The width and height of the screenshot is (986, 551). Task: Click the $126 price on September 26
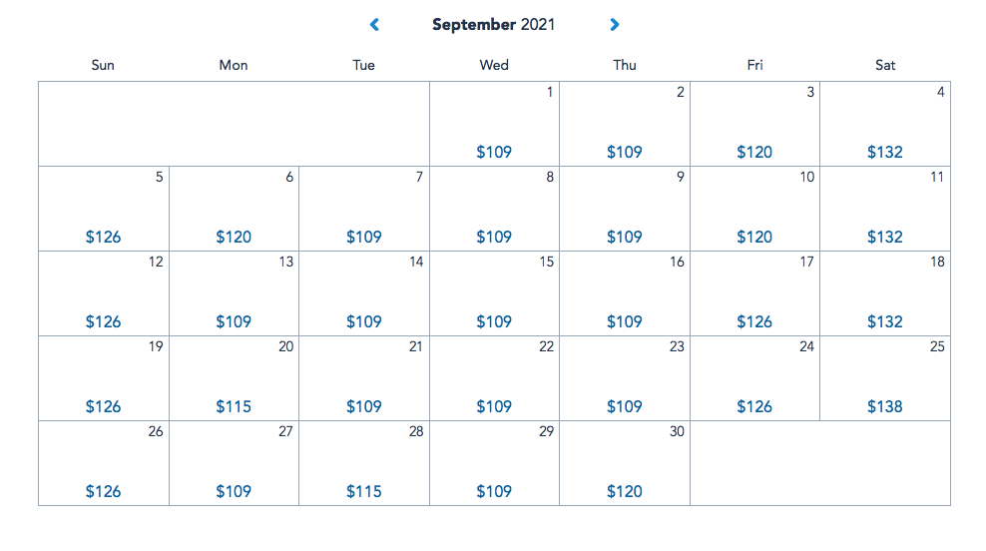point(104,491)
